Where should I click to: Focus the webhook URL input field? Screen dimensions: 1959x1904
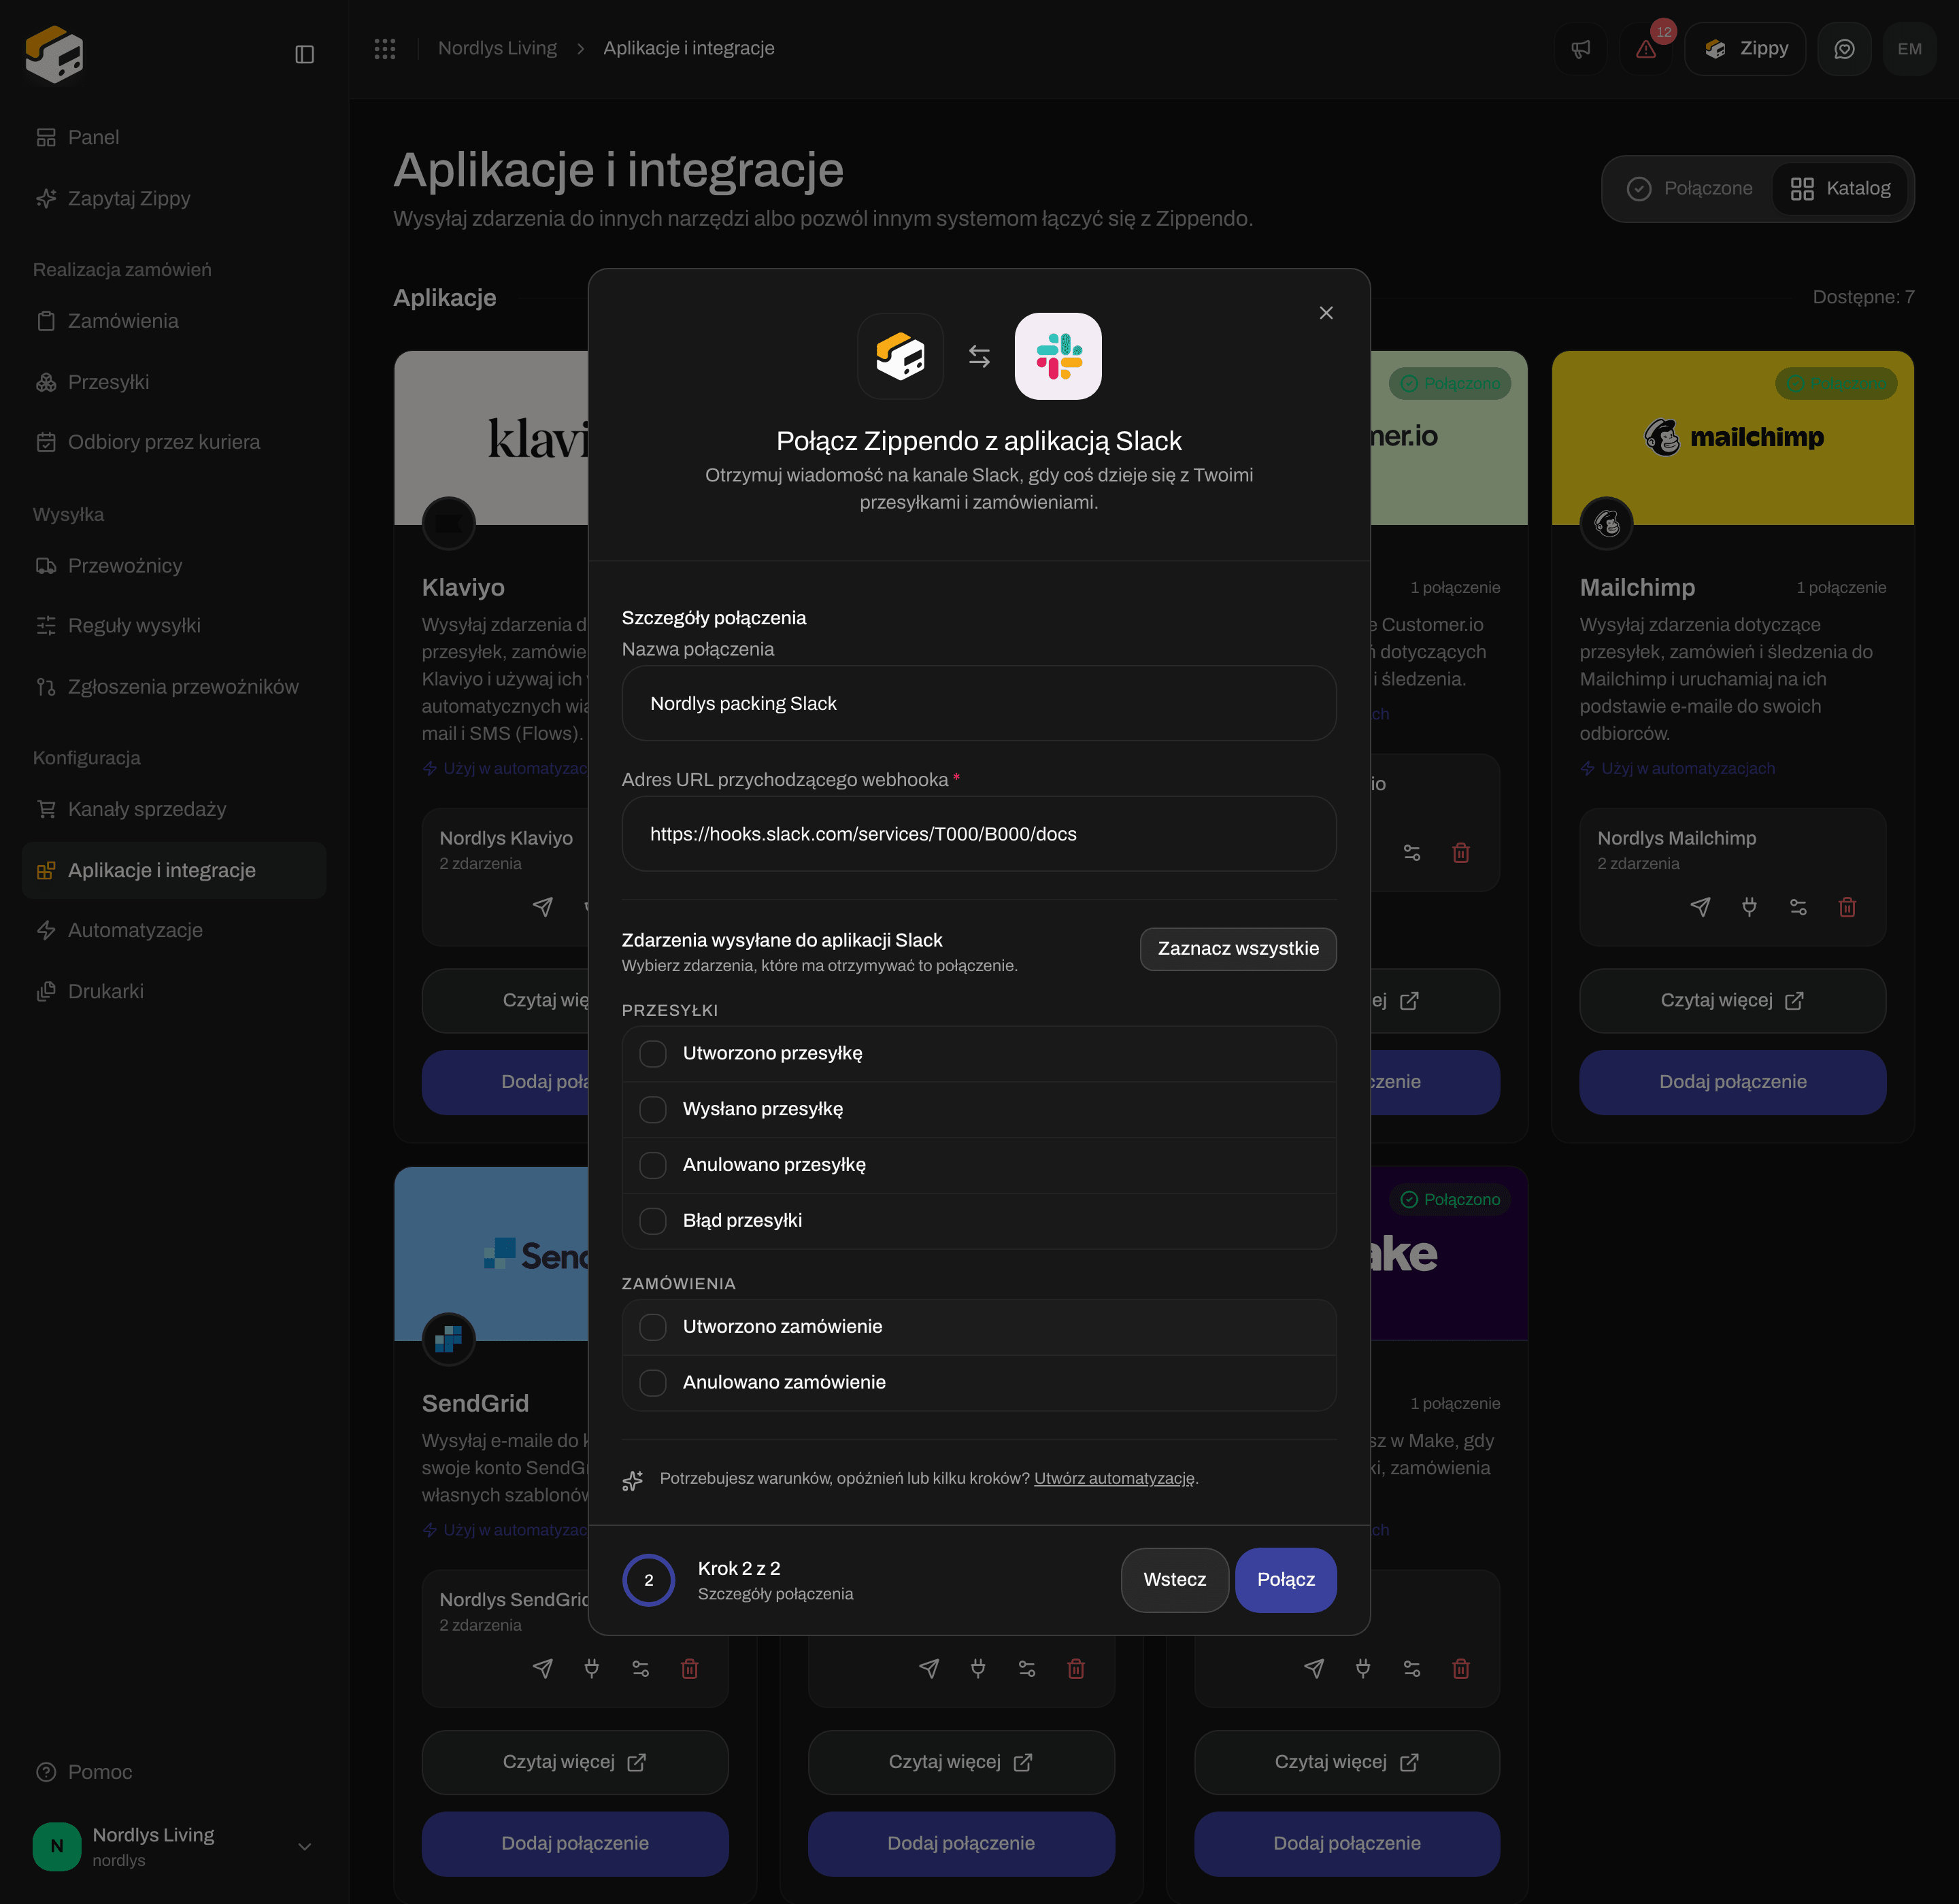point(979,834)
